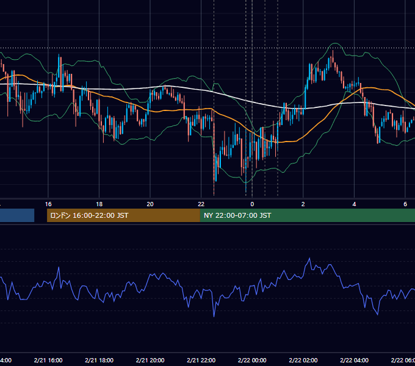Click the 2/22 02:00 label on indicator axis
Viewport: 415px width, 366px height.
pyautogui.click(x=303, y=360)
